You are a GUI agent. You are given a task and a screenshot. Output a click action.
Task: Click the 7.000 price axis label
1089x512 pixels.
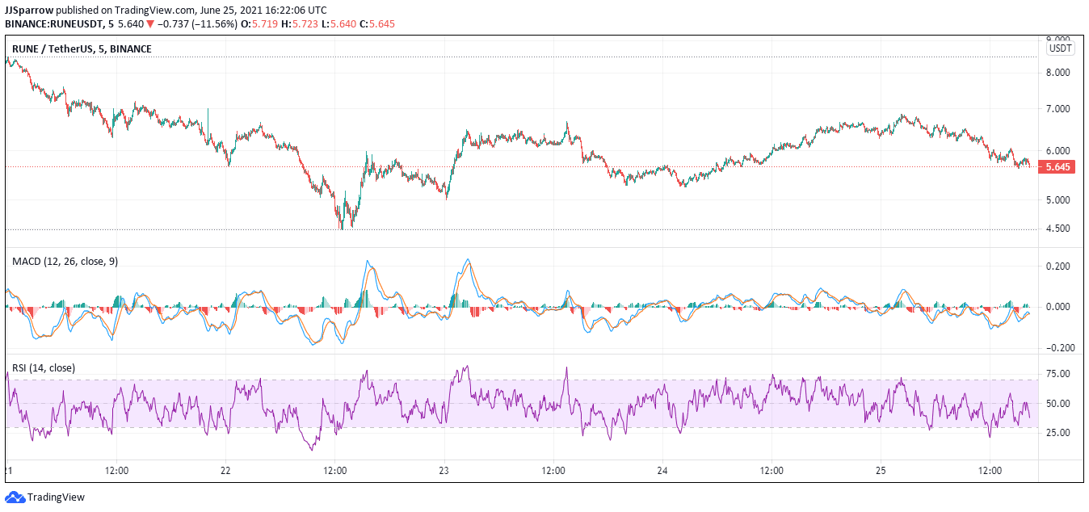[1057, 108]
